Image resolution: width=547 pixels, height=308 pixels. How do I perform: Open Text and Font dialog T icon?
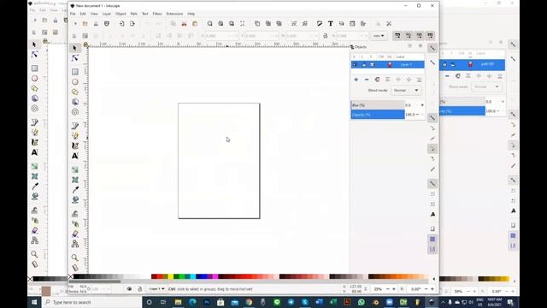[331, 24]
